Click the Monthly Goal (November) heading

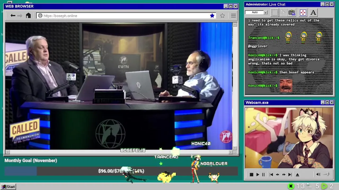tap(31, 160)
